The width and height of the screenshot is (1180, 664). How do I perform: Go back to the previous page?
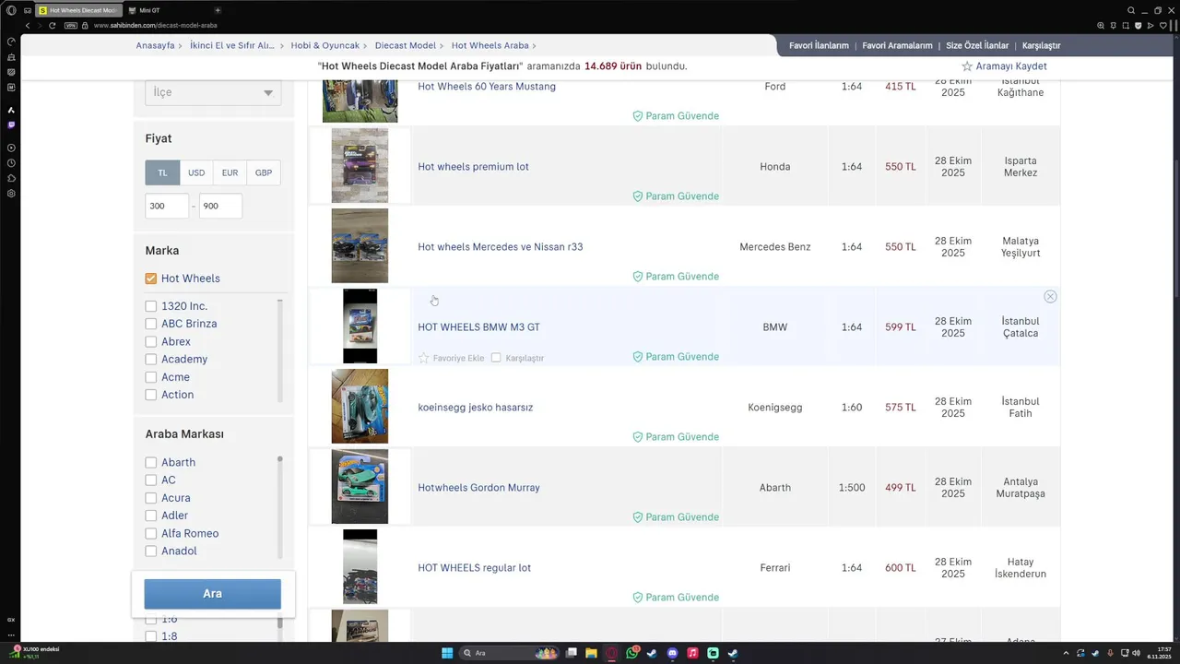click(x=28, y=25)
